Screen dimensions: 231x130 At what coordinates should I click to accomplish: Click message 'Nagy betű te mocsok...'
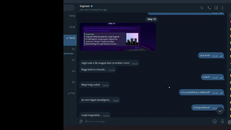coord(98,70)
